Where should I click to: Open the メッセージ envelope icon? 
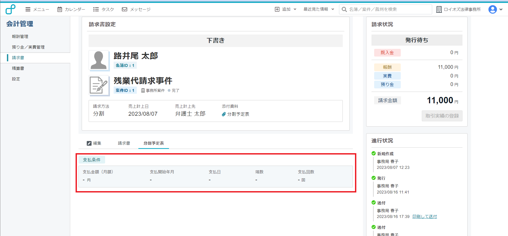(x=124, y=9)
